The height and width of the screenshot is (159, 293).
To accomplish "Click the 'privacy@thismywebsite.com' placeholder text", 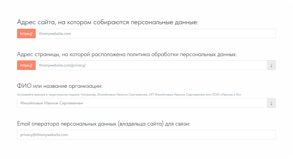I will tap(44, 135).
